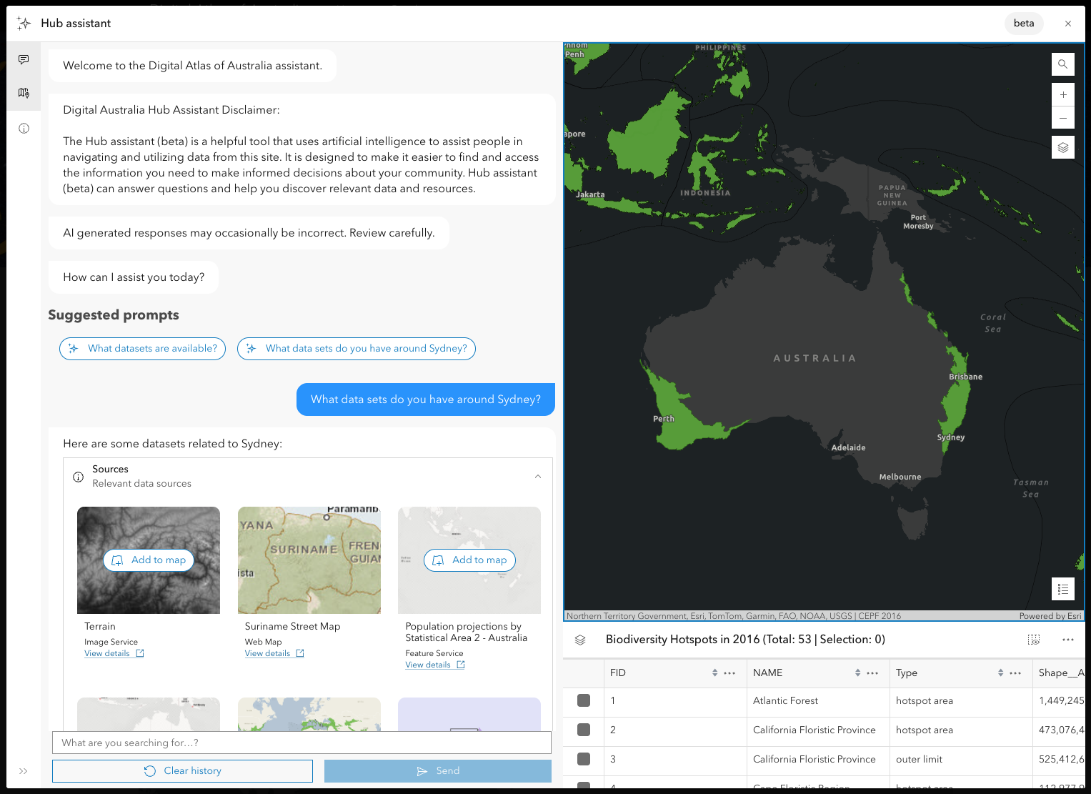Click the Clear history button
The height and width of the screenshot is (794, 1091).
coord(182,771)
